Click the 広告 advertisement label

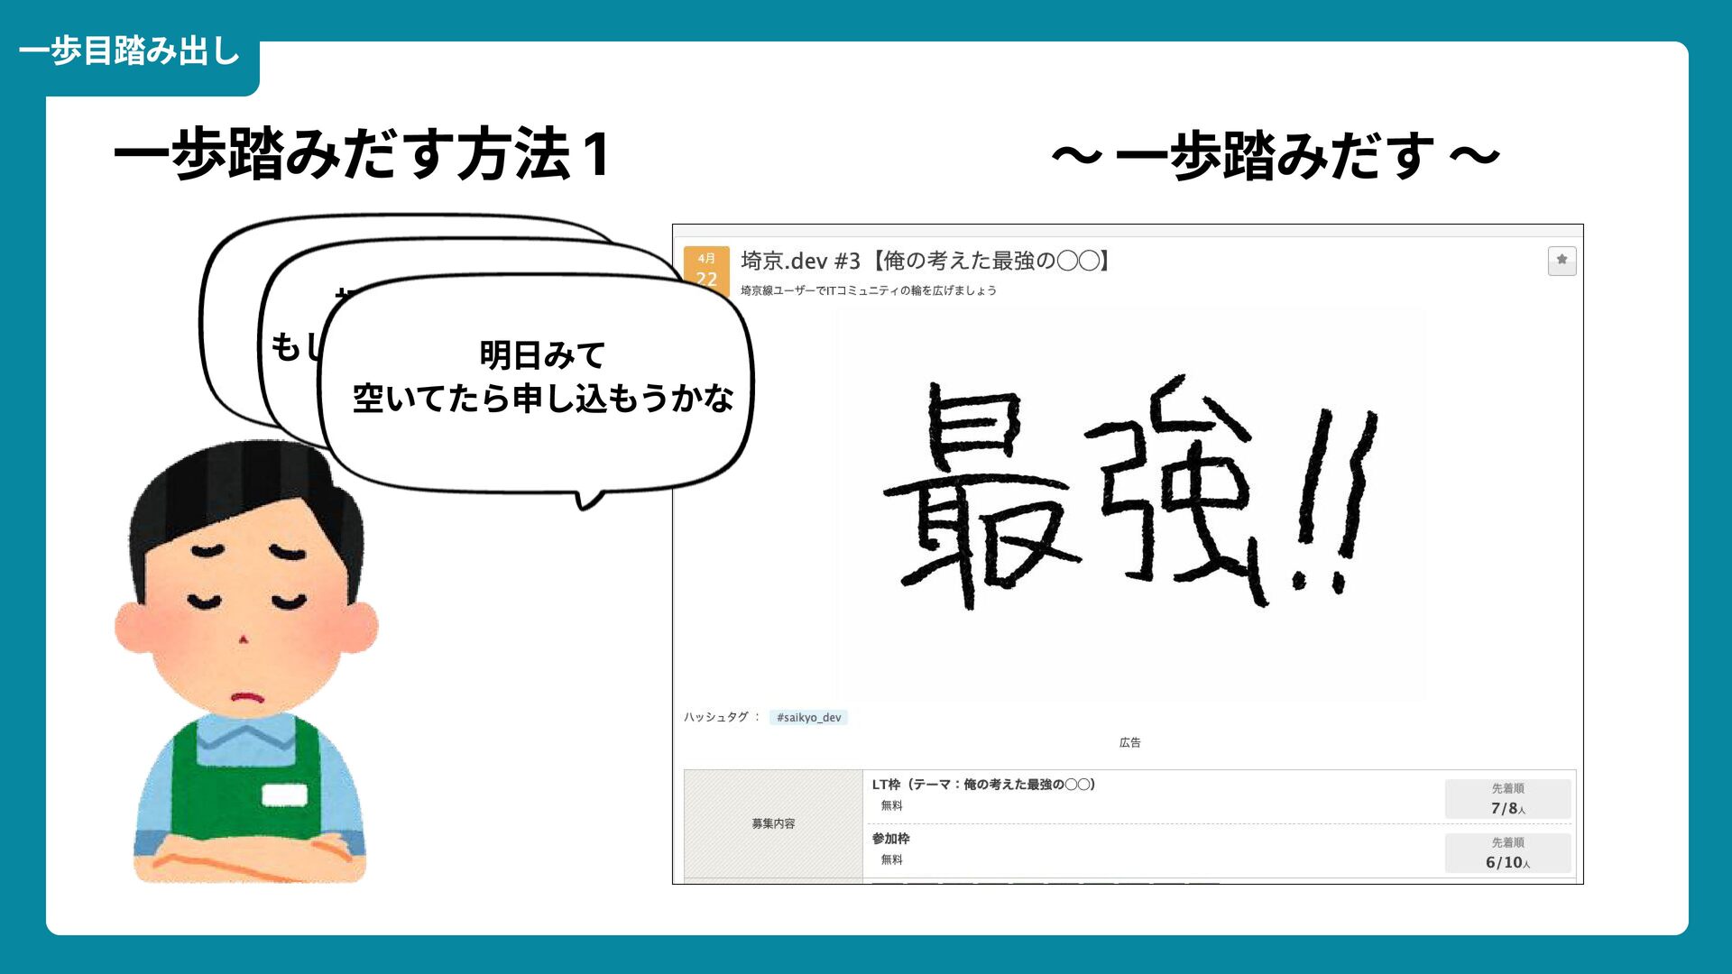(x=1129, y=743)
